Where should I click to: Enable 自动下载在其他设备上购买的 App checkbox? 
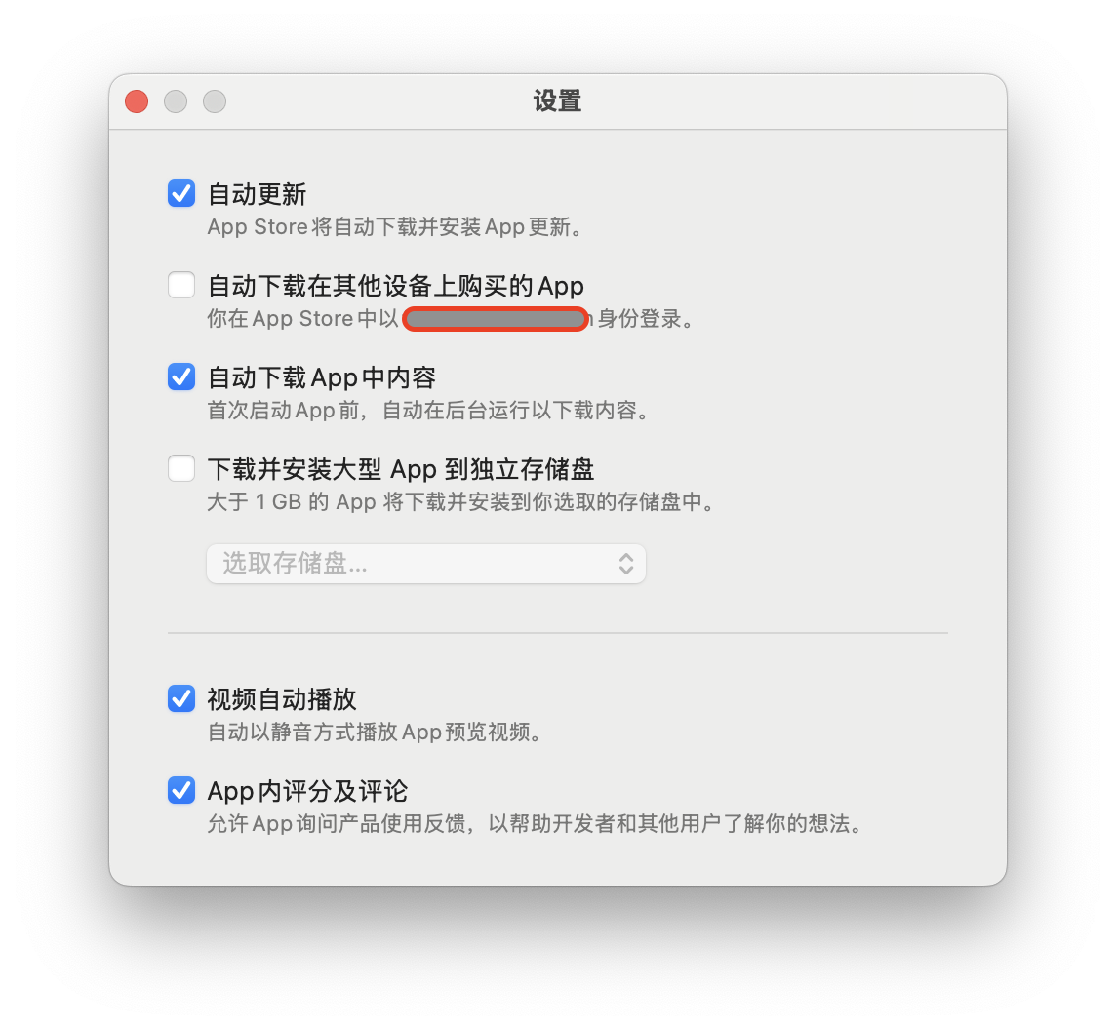pyautogui.click(x=181, y=285)
